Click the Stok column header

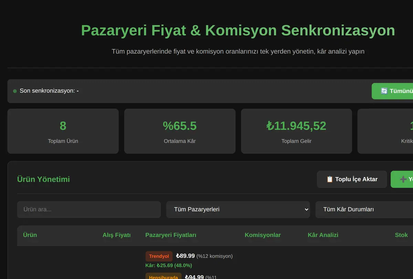(x=401, y=235)
